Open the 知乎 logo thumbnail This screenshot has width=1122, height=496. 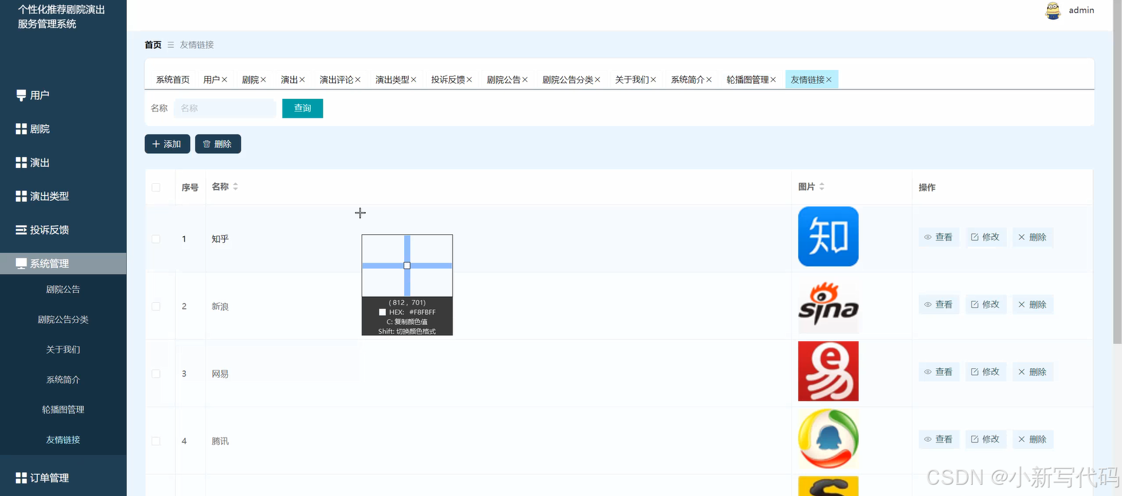click(828, 236)
